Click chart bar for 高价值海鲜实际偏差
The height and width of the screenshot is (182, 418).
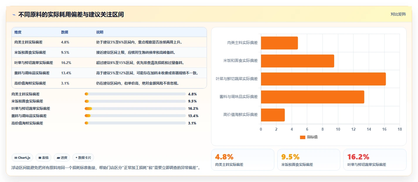[x=273, y=115]
